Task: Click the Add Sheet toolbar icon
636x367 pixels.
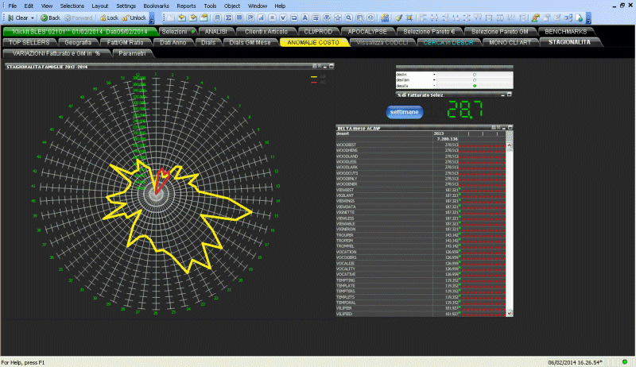Action: point(171,17)
